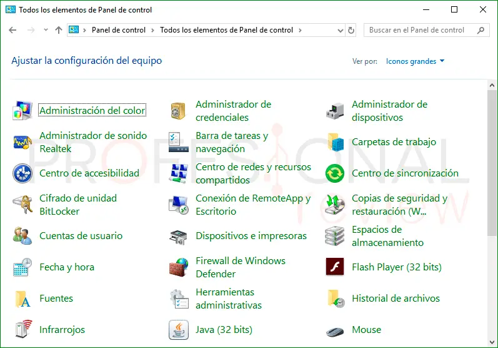Click the Copias de seguridad y restauración icon
The image size is (498, 348).
(x=335, y=205)
